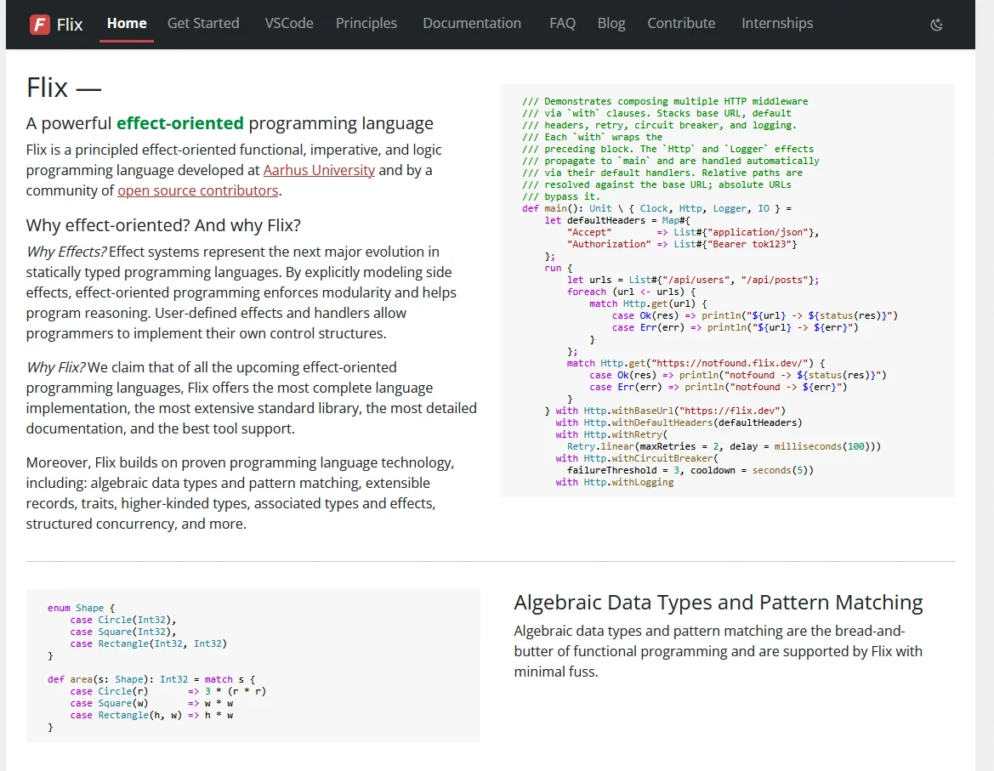Click the Flix brand name in navbar
The height and width of the screenshot is (771, 994).
pyautogui.click(x=70, y=25)
